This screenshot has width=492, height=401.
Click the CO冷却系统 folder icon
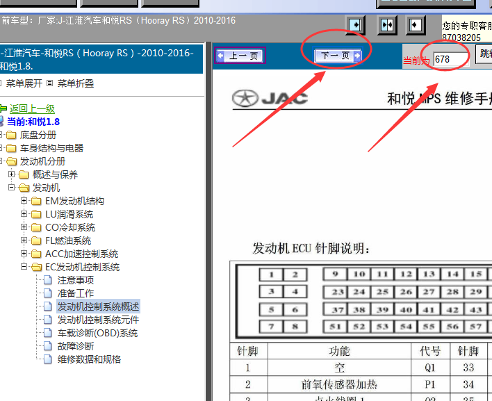pos(36,227)
